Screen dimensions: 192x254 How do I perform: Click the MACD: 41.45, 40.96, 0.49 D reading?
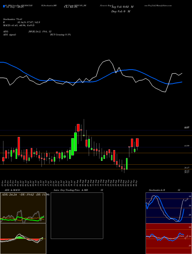point(18,25)
